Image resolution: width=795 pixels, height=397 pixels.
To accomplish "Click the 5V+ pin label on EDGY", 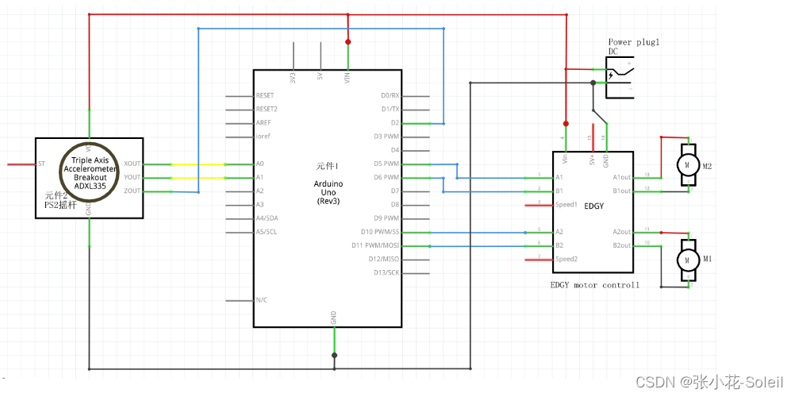I will tap(593, 160).
